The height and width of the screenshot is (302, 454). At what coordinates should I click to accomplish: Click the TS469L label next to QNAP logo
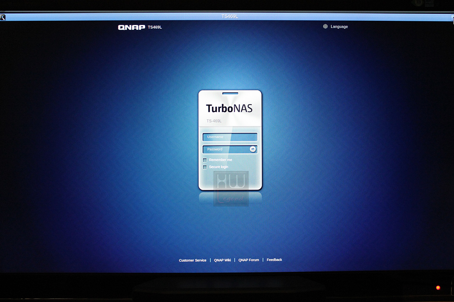(x=155, y=27)
